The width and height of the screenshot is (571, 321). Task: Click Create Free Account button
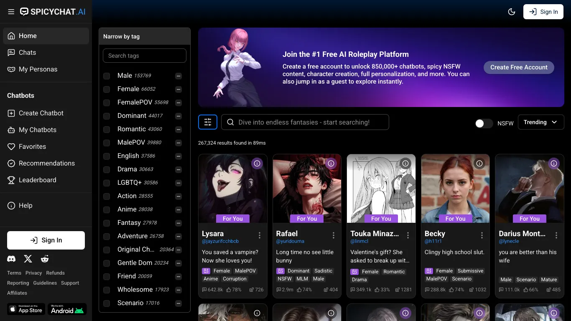519,67
